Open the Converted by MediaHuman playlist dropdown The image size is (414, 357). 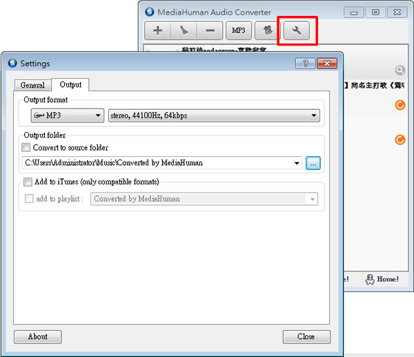tap(204, 199)
